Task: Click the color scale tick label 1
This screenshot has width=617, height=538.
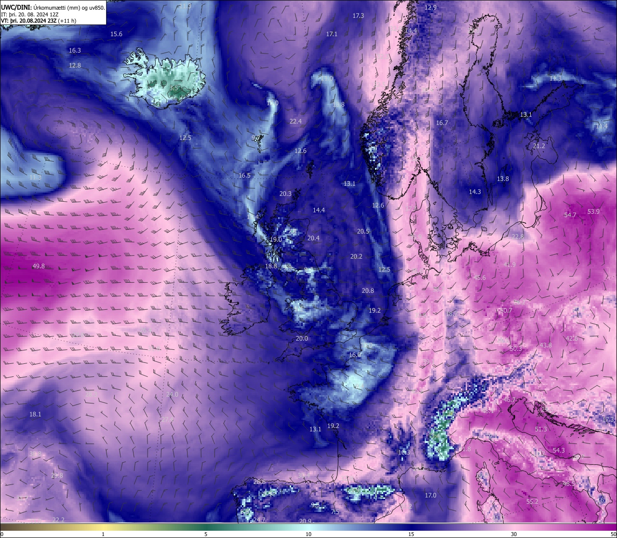Action: tap(103, 534)
